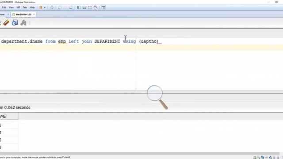Screen dimensions: 283x159
Task: Open the Help menu
Action: (32, 8)
